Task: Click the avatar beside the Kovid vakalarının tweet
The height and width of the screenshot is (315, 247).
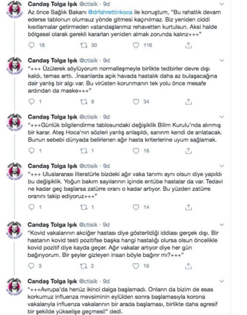Action: click(15, 231)
